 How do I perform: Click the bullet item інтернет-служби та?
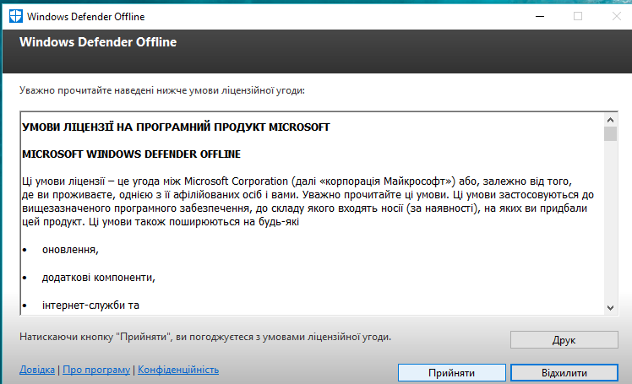coord(90,306)
